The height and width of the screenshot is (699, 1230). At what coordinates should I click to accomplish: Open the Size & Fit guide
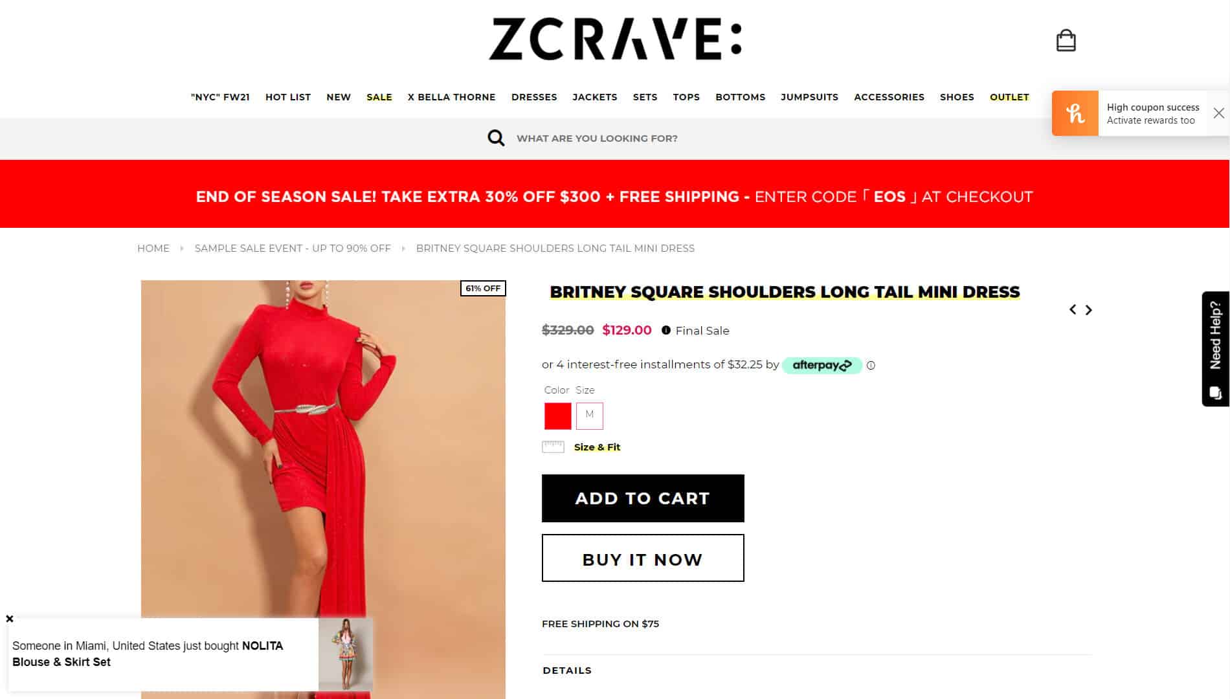click(x=596, y=447)
